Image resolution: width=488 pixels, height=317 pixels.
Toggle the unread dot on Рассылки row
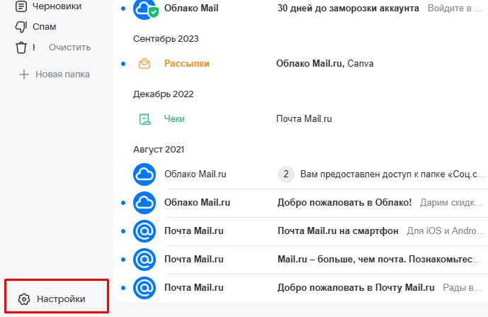[x=123, y=64]
